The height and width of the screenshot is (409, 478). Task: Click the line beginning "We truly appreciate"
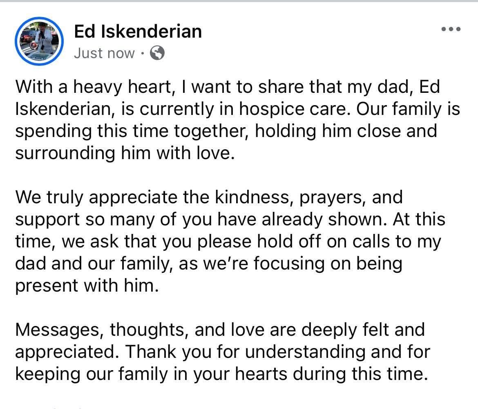tap(208, 198)
